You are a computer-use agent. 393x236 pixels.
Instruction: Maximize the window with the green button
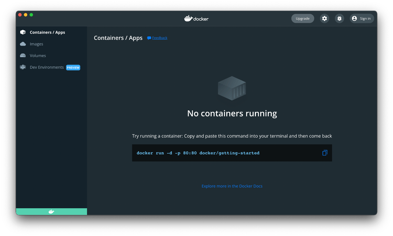tap(31, 15)
